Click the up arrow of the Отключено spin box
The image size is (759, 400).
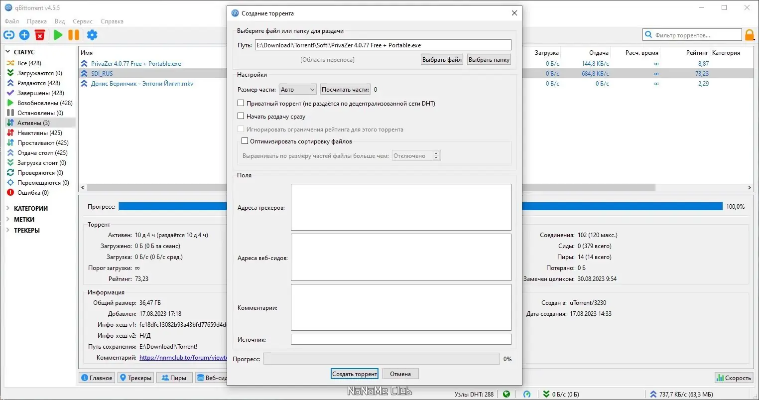pyautogui.click(x=437, y=153)
